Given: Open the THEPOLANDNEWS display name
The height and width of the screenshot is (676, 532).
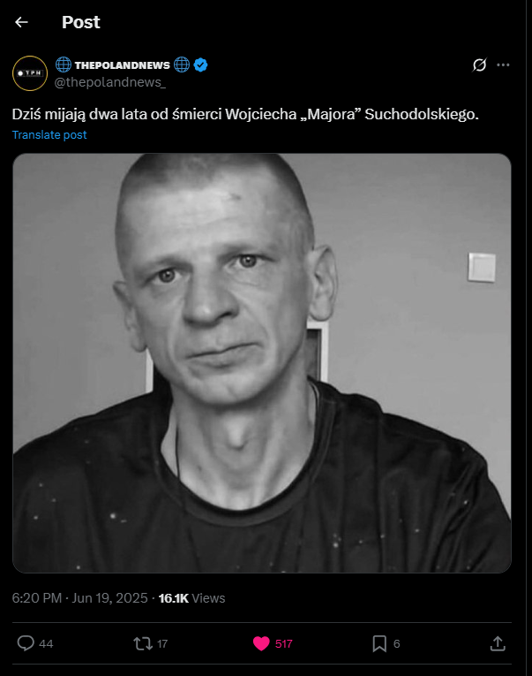Looking at the screenshot, I should (123, 65).
